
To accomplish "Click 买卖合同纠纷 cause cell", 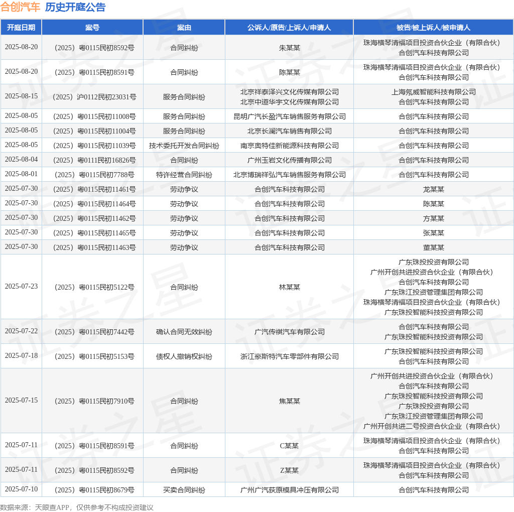I will click(184, 490).
